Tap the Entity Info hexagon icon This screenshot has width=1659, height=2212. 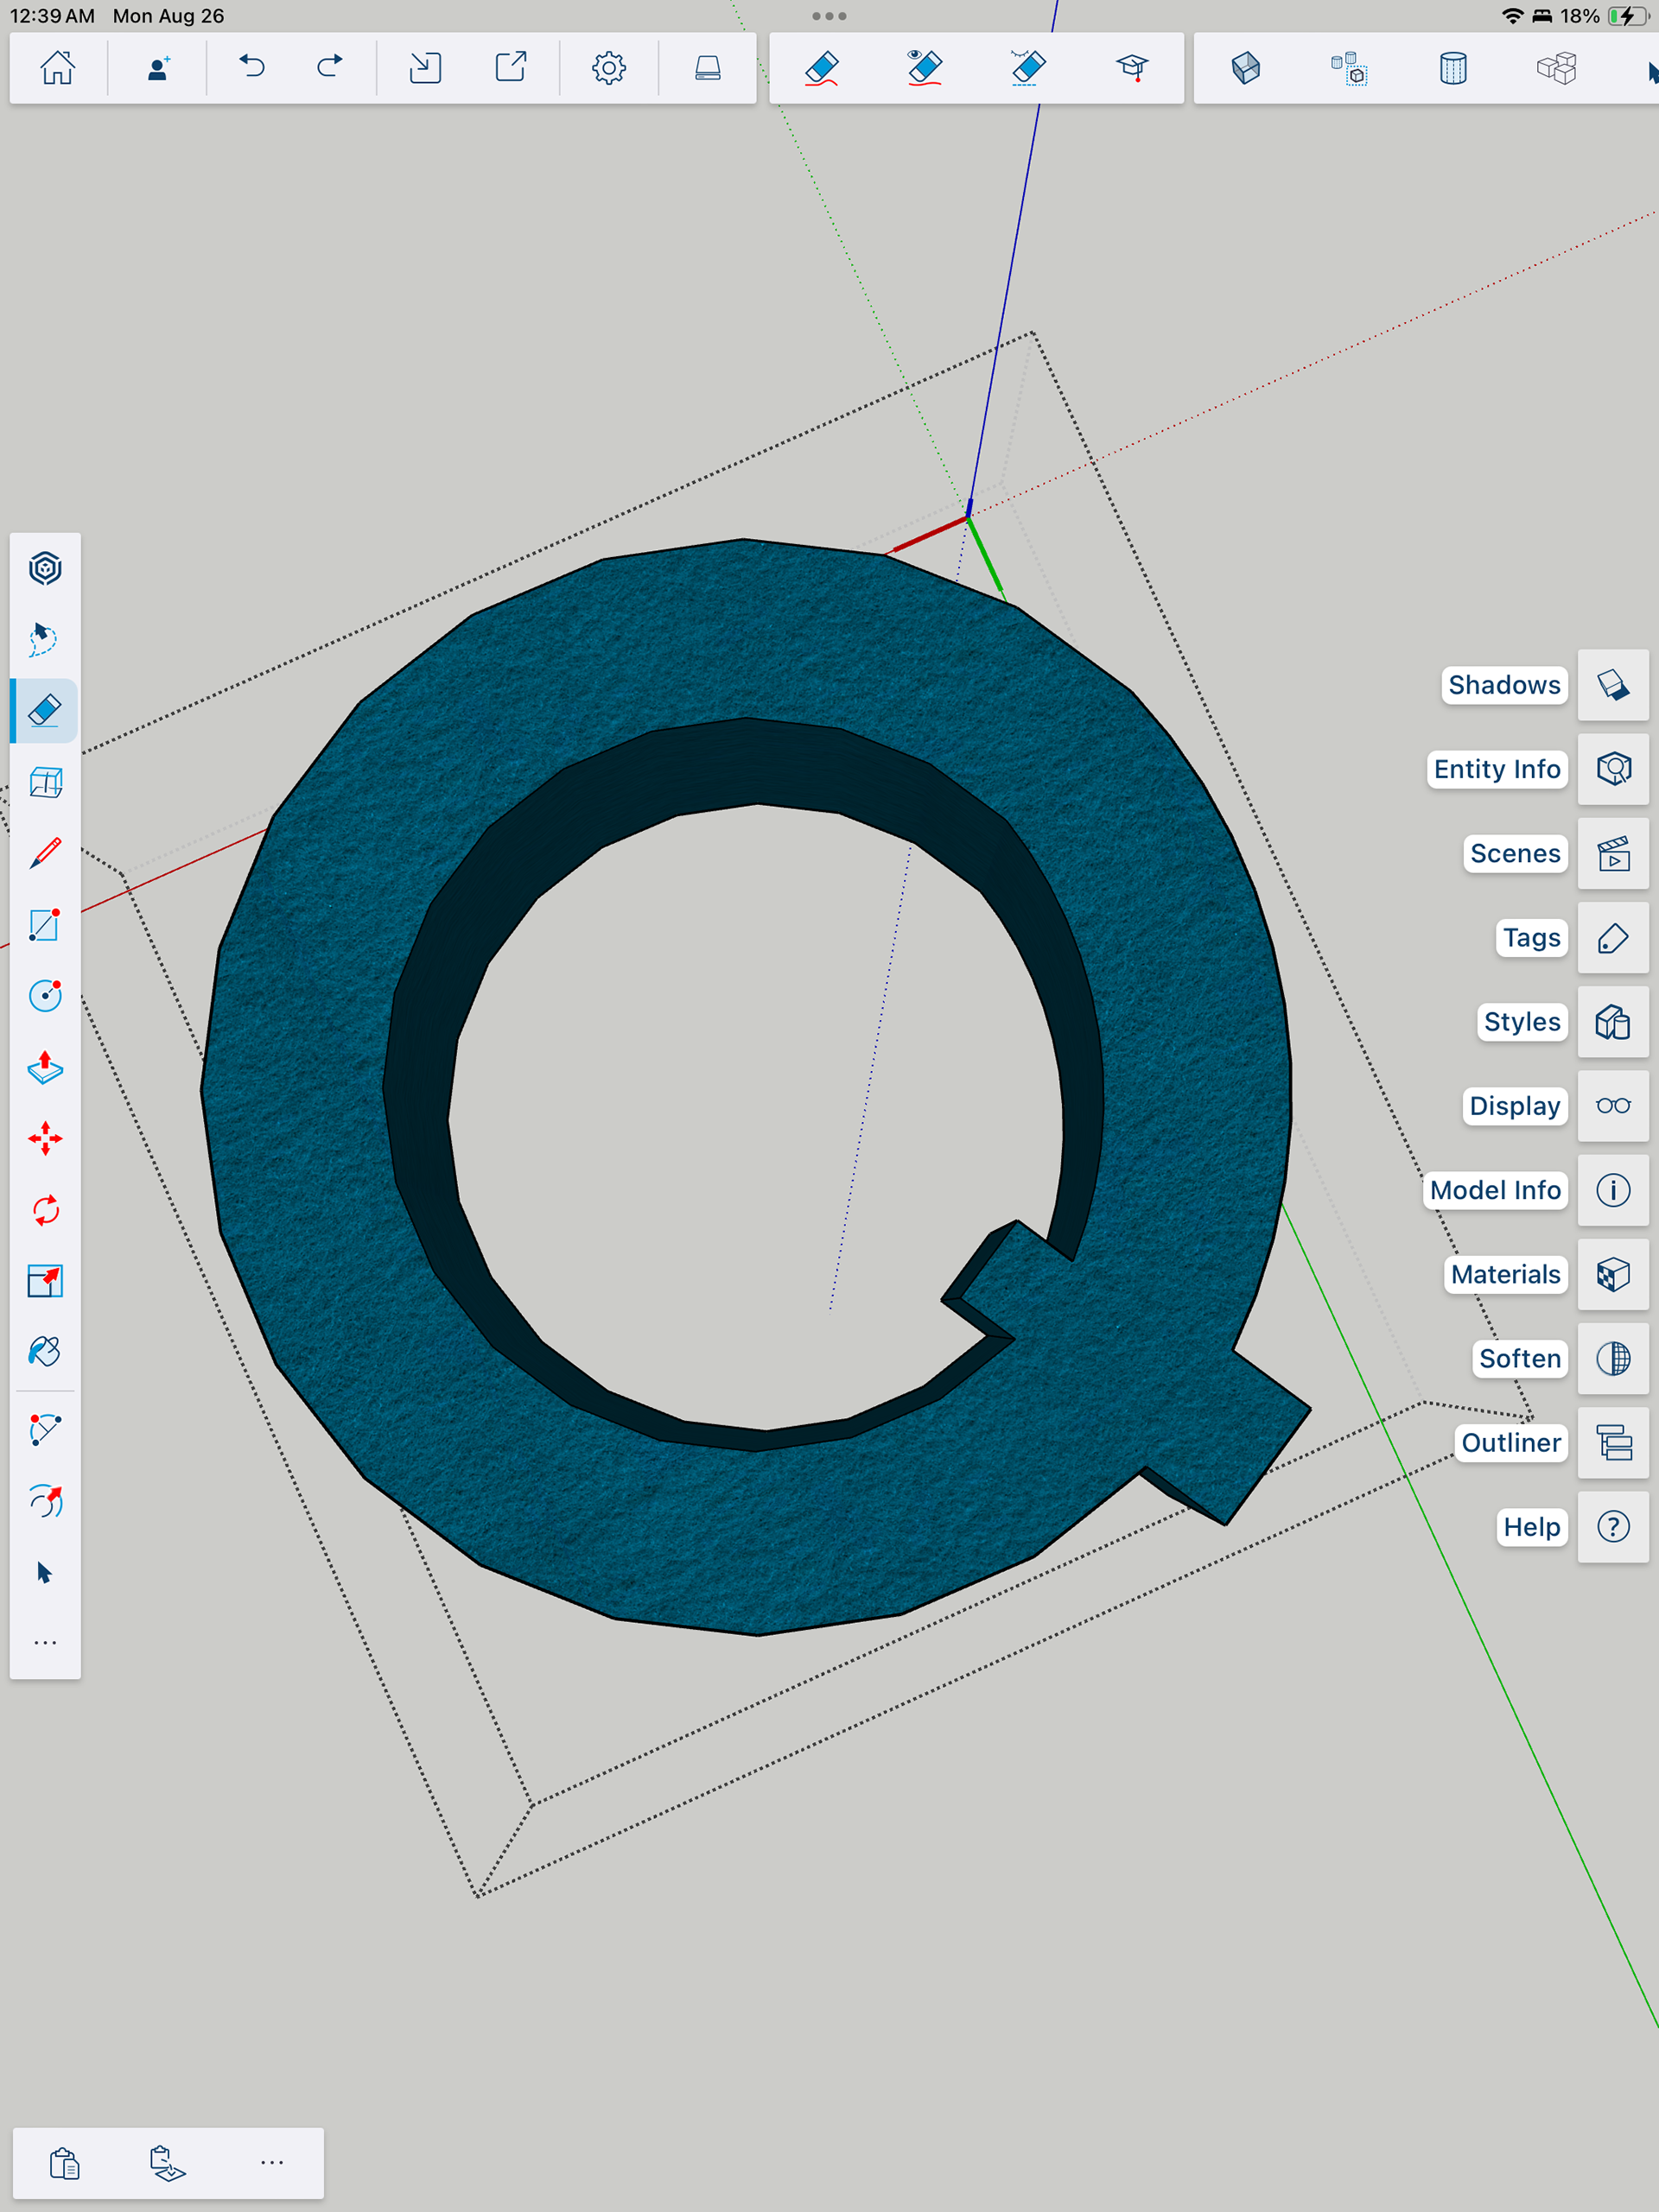coord(1613,769)
